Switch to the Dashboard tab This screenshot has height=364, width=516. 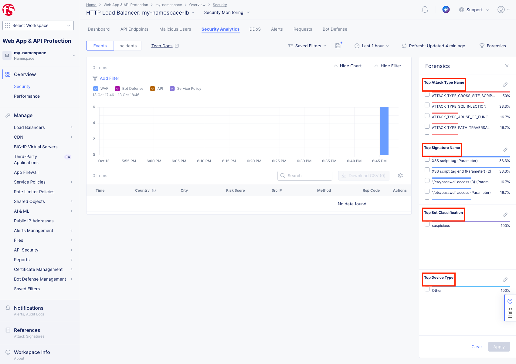pos(99,29)
